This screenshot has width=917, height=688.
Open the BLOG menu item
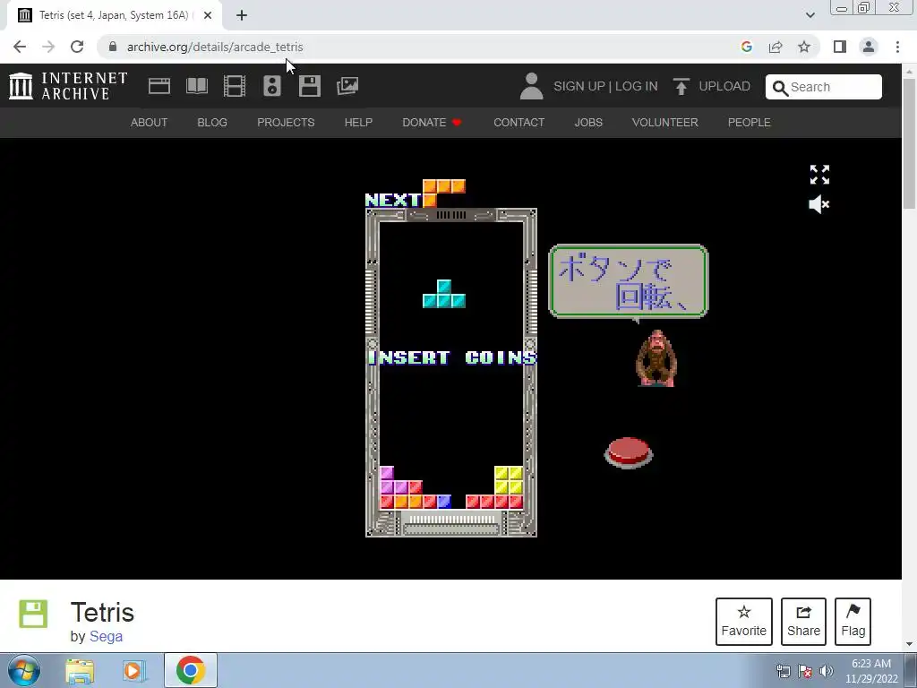(212, 122)
